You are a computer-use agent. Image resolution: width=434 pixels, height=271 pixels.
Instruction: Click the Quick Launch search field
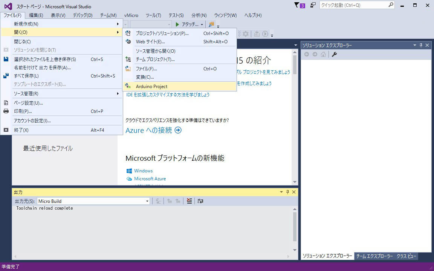pos(353,5)
